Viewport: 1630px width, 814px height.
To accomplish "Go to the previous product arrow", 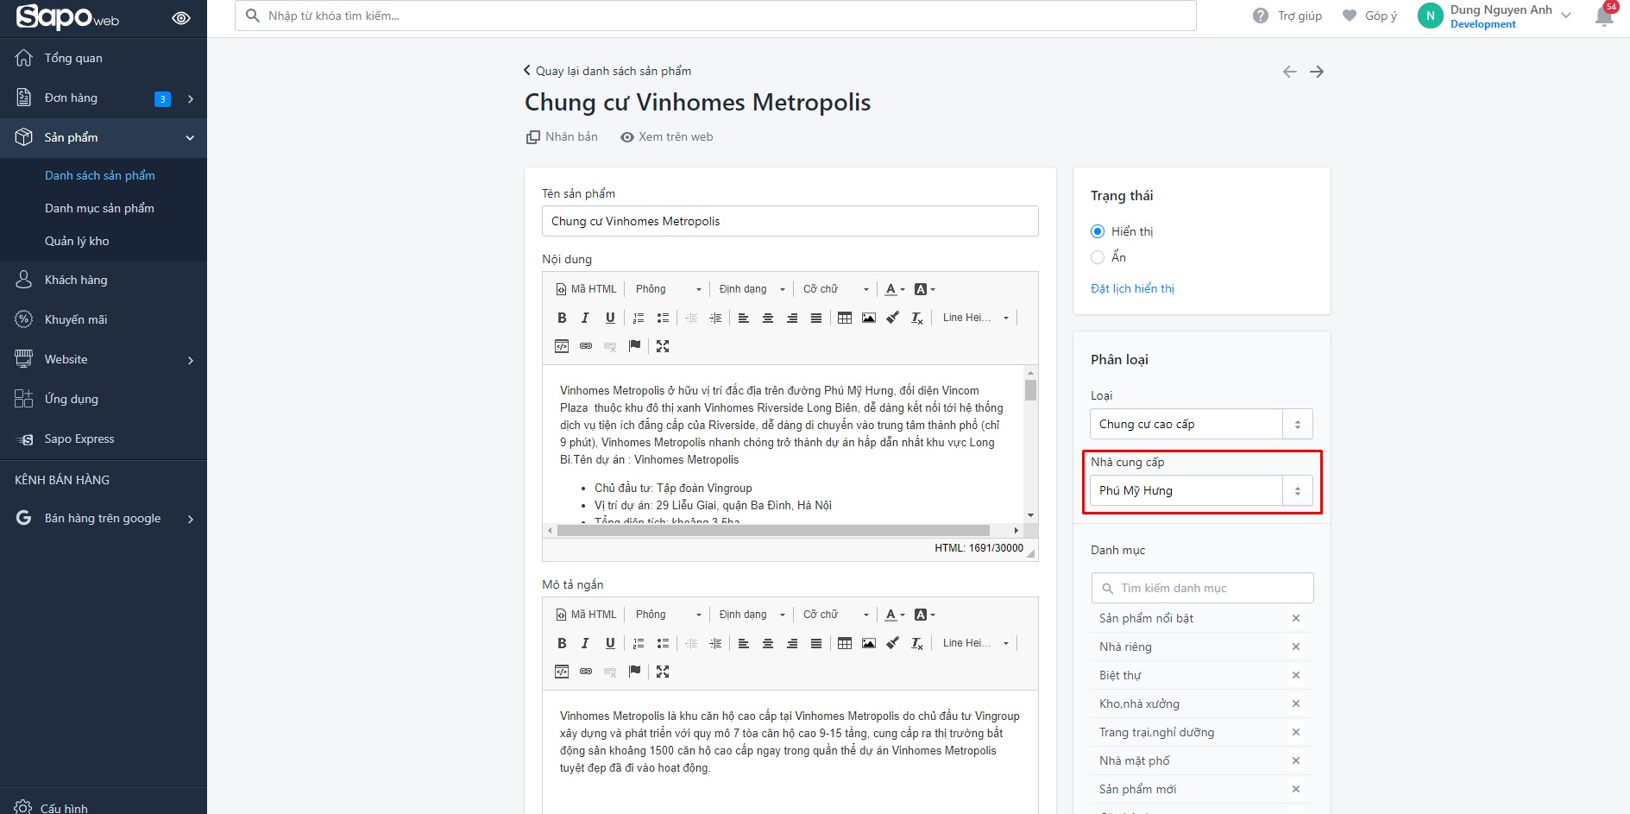I will [x=1289, y=72].
